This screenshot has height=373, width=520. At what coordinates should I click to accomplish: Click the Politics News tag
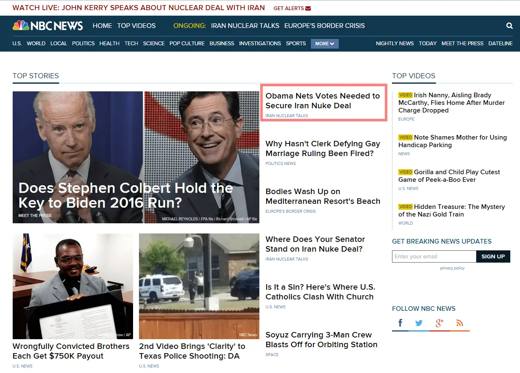(x=280, y=164)
